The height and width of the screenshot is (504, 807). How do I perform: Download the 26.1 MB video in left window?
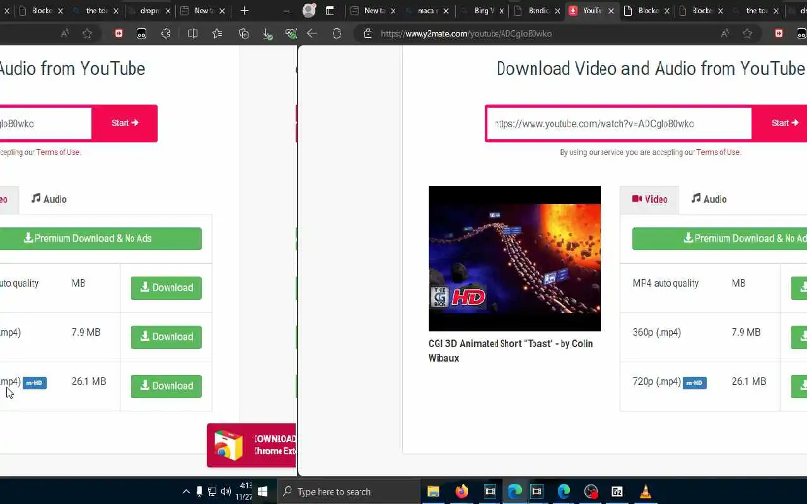[166, 386]
